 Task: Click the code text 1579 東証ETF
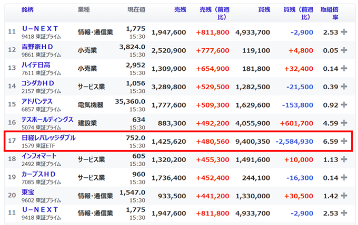coord(38,146)
